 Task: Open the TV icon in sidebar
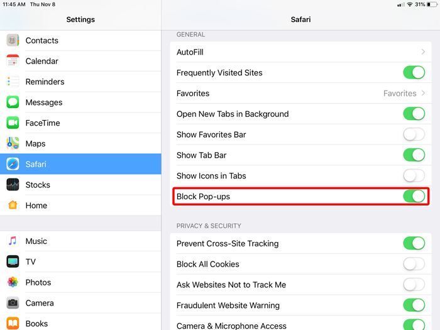13,261
